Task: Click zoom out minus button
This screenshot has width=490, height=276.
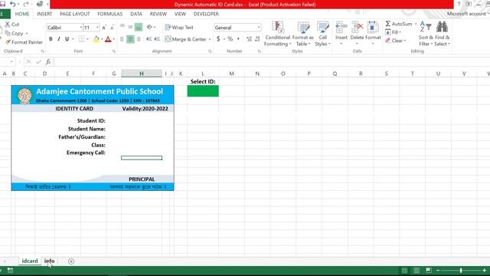Action: pos(438,271)
